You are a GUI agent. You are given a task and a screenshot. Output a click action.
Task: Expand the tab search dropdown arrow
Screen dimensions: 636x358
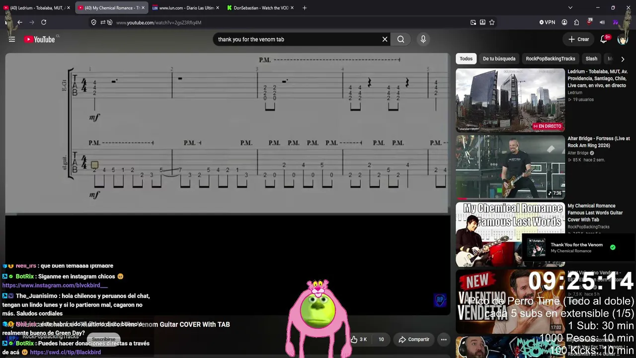coord(570,8)
